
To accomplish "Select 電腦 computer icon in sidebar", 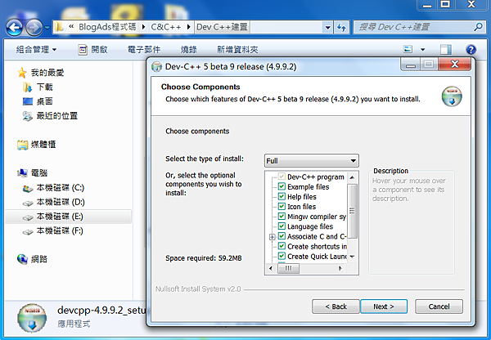I will (22, 173).
